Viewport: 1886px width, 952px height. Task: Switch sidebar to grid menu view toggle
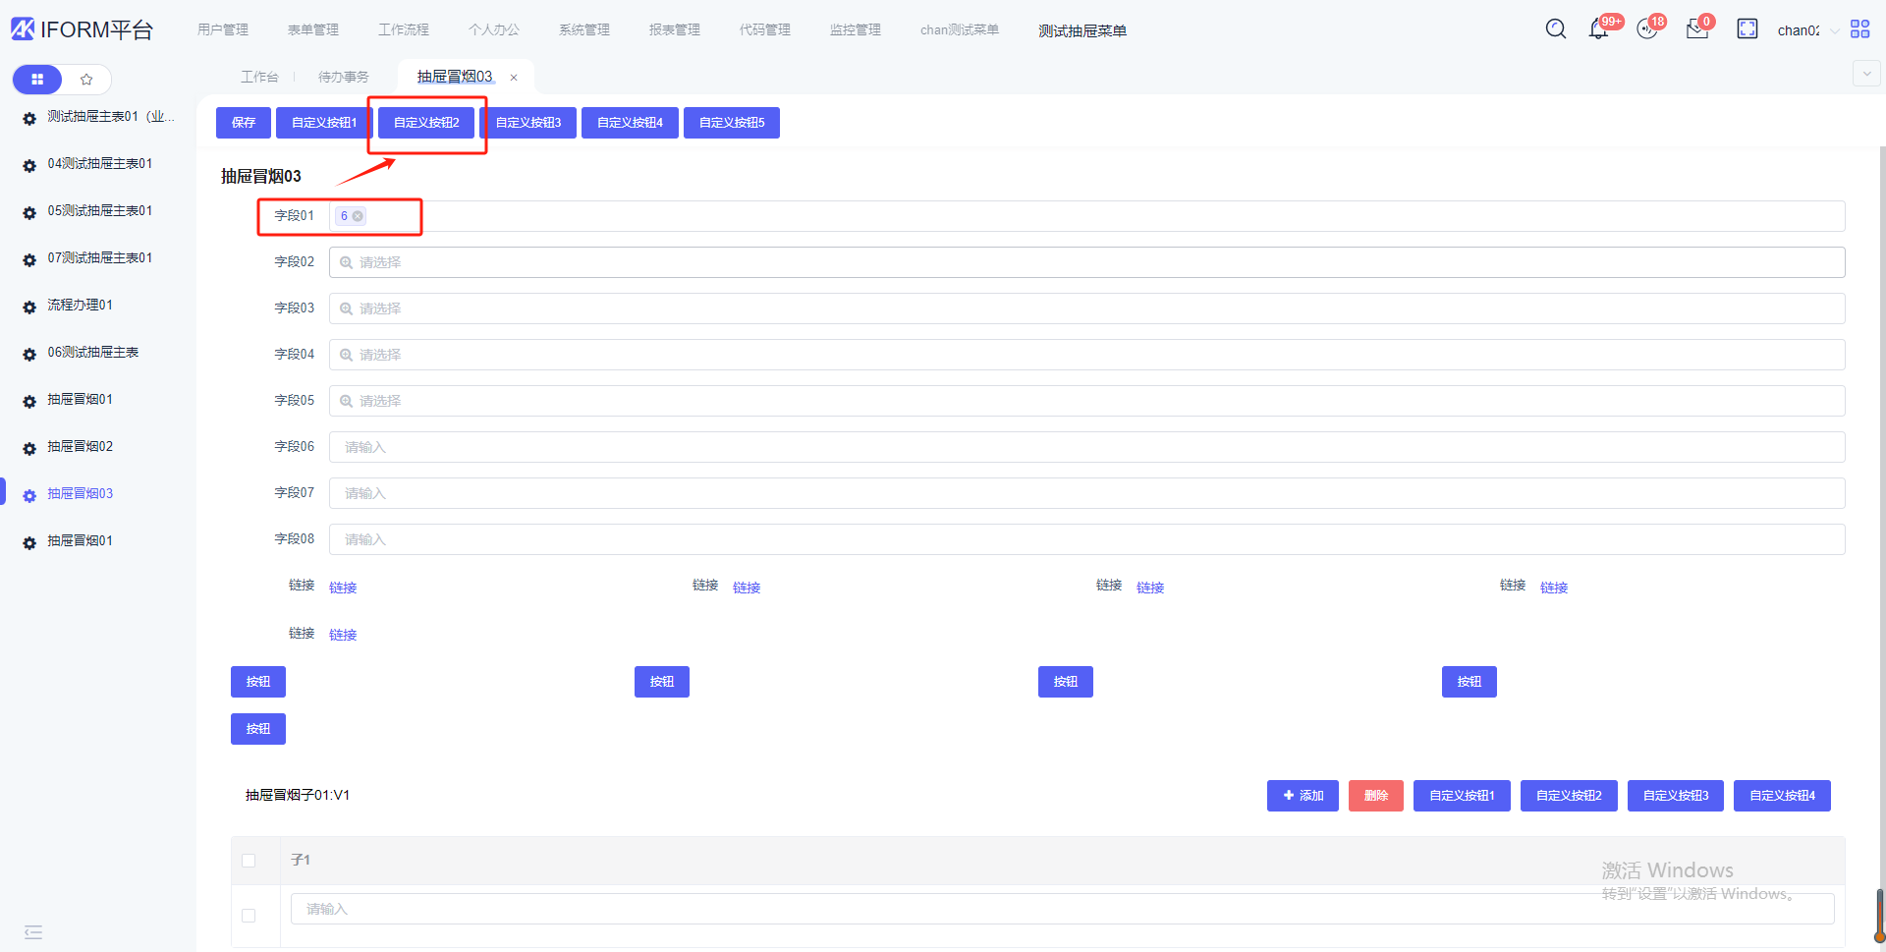click(37, 80)
